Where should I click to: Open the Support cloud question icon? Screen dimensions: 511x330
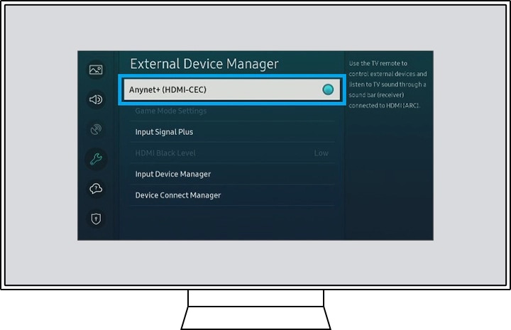(95, 189)
